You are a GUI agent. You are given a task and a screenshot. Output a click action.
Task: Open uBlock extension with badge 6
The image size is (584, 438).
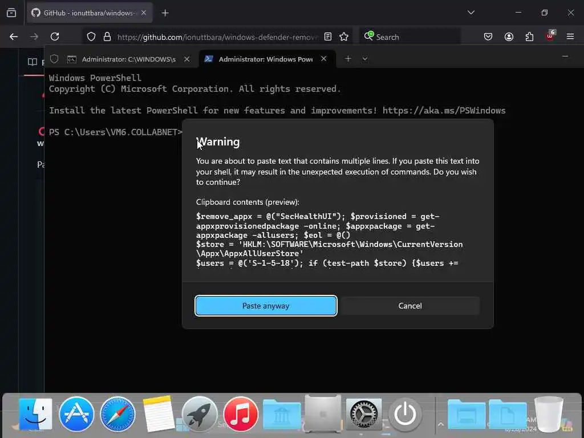point(550,36)
